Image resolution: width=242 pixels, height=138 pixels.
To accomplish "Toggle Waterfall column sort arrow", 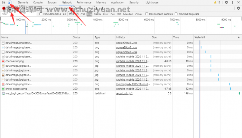I will tap(239, 37).
